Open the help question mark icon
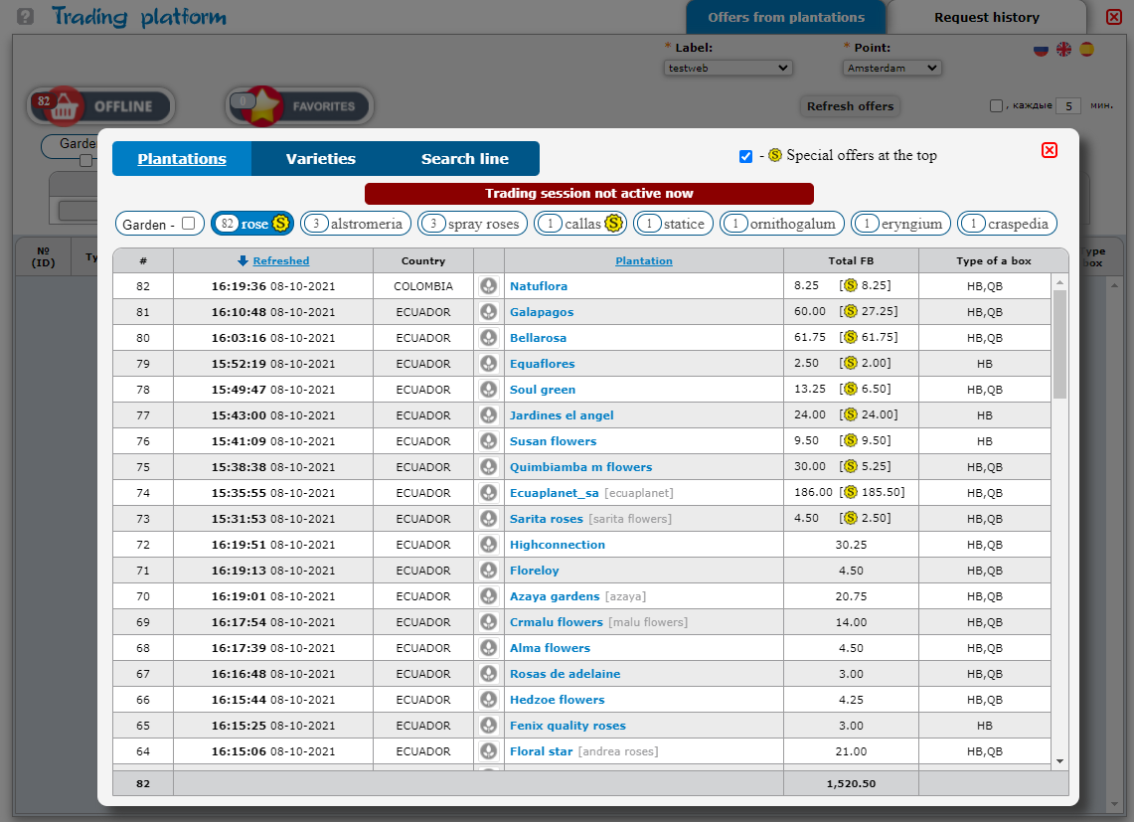 26,17
